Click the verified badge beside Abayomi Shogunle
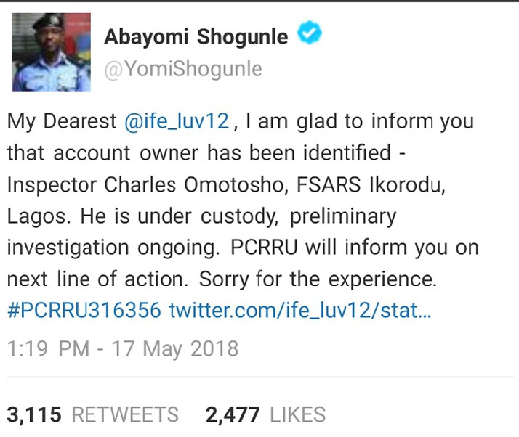The height and width of the screenshot is (437, 519). (310, 34)
